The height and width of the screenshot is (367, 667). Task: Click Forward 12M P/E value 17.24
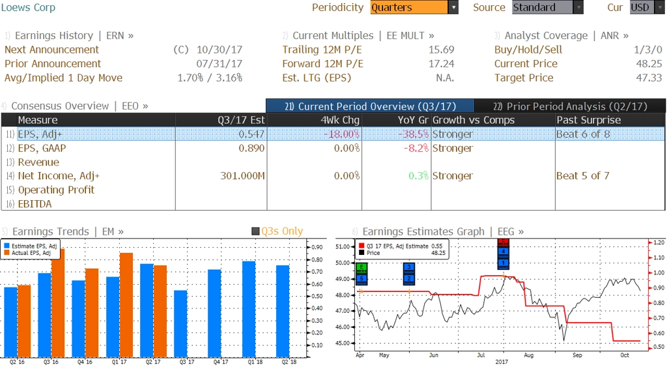click(x=441, y=63)
